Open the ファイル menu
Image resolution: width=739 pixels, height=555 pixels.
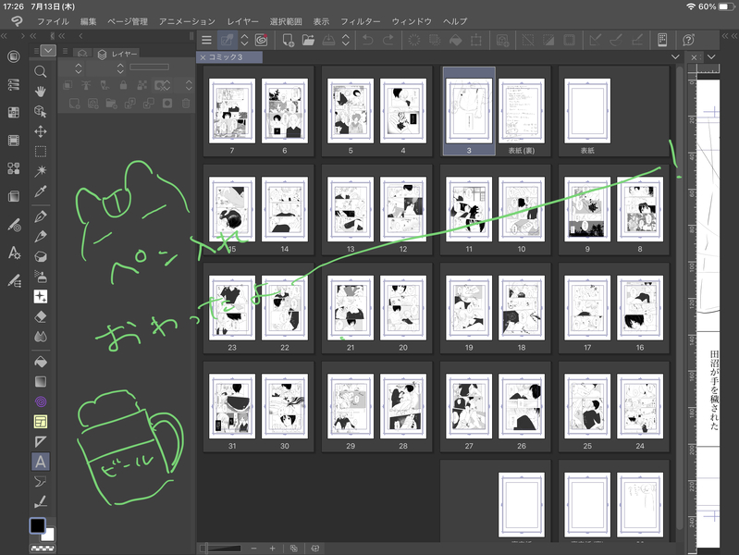53,21
